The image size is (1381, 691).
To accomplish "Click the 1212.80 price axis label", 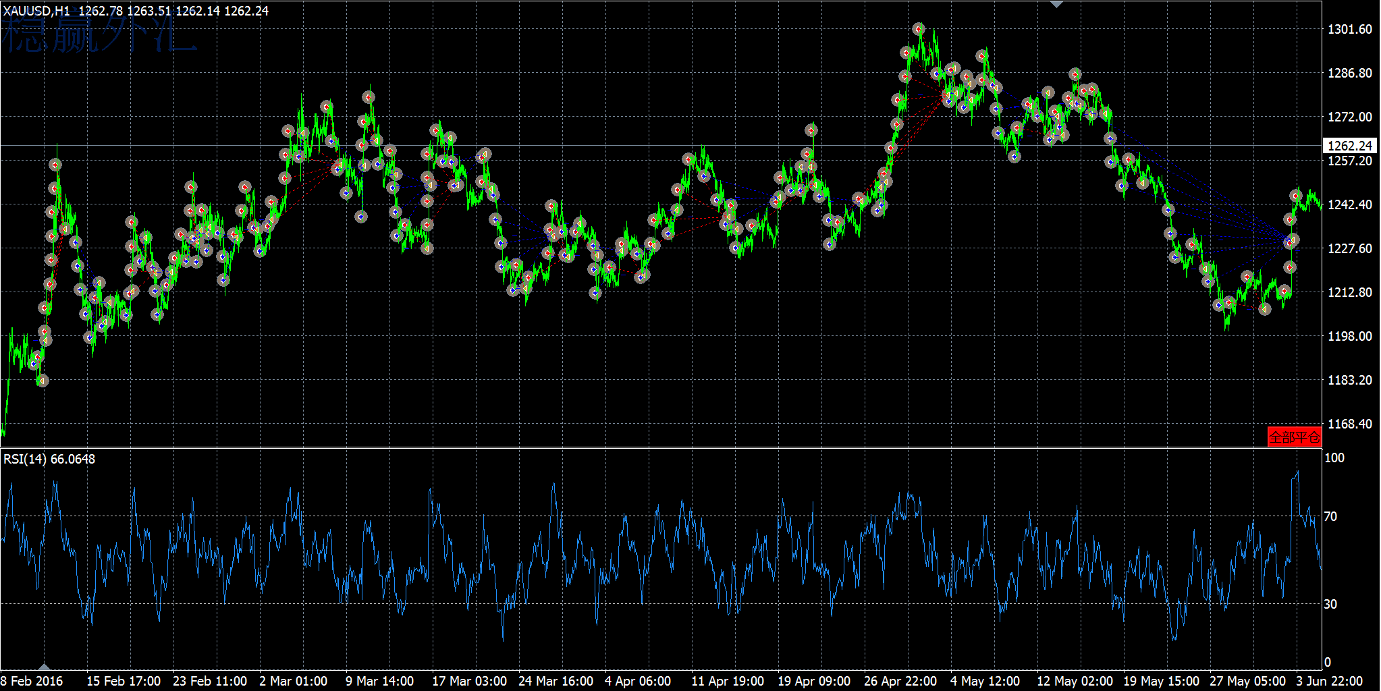I will click(x=1350, y=292).
